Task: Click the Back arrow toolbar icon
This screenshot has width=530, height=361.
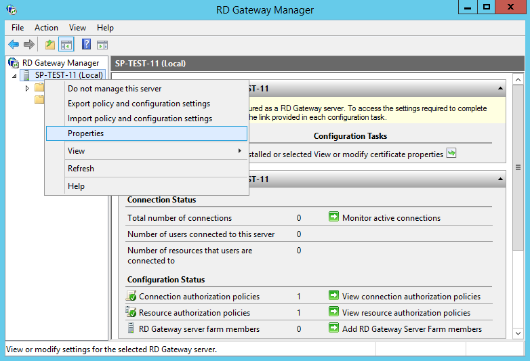Action: [14, 45]
